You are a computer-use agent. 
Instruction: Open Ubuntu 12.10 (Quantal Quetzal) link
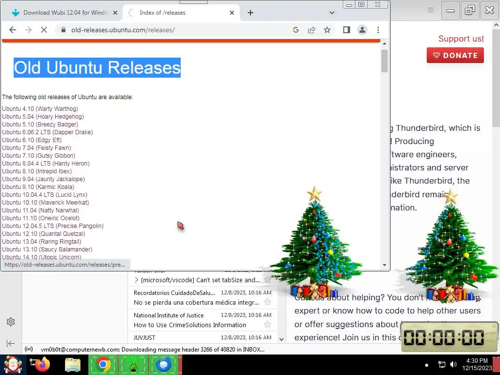click(x=43, y=234)
